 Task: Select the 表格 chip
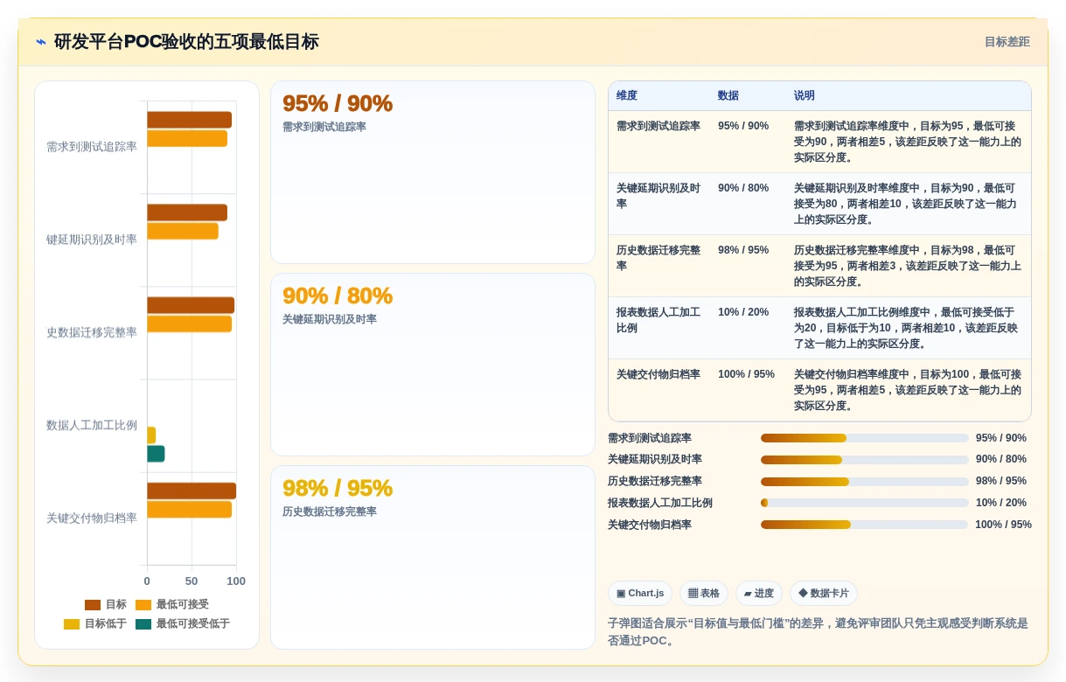pos(704,593)
